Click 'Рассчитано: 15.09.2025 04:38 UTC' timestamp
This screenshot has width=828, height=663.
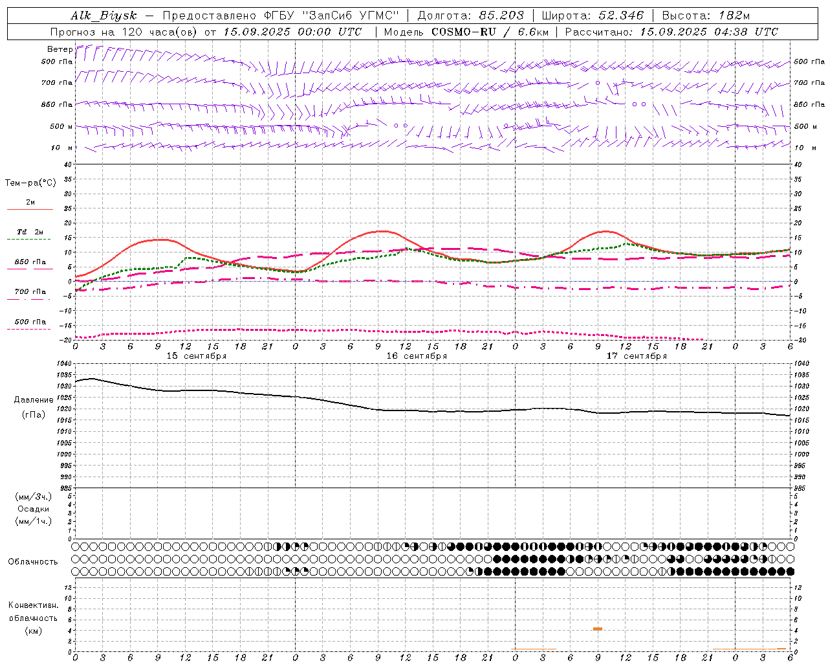671,32
